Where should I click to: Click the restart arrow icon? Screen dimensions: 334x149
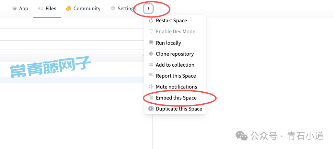(151, 21)
